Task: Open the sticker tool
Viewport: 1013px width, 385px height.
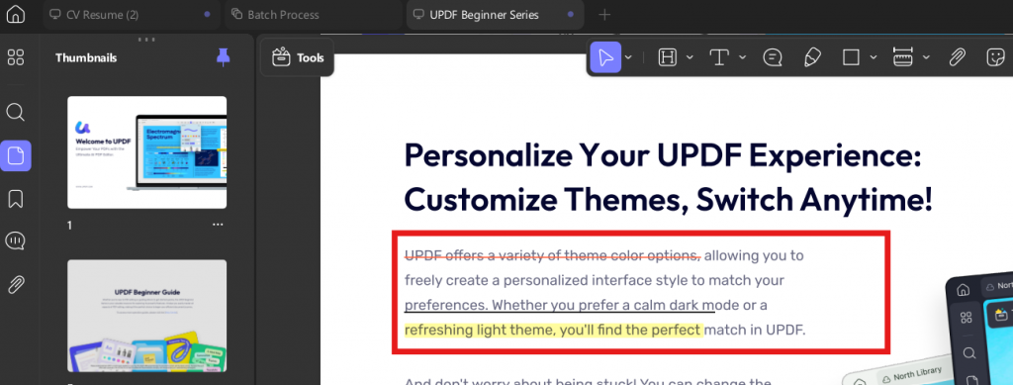Action: pos(996,57)
